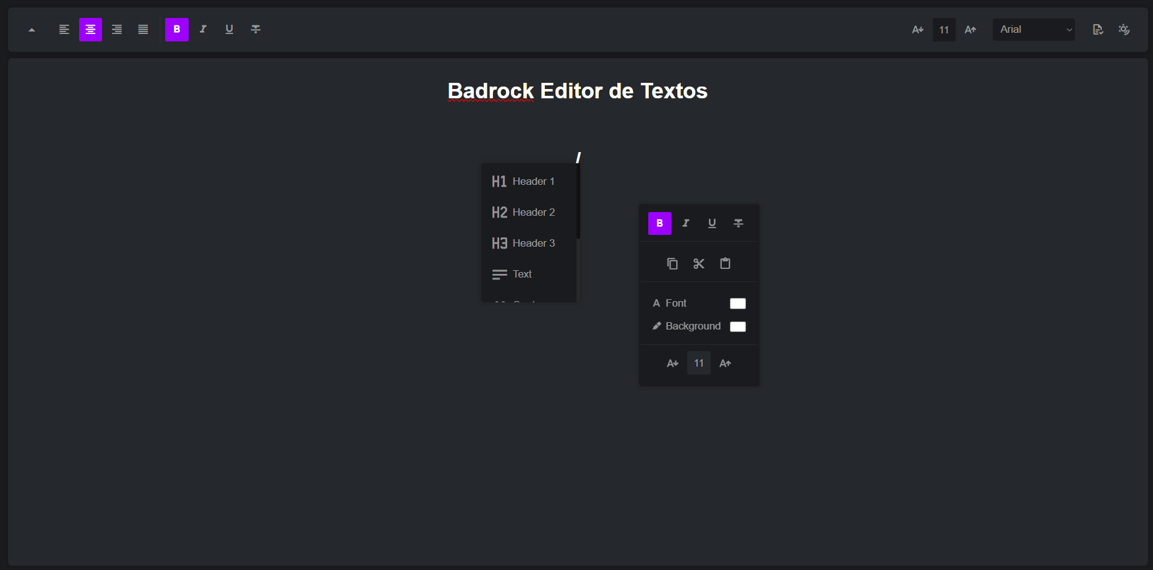Image resolution: width=1153 pixels, height=570 pixels.
Task: Click the increase font size icon in top toolbar
Action: tap(970, 29)
